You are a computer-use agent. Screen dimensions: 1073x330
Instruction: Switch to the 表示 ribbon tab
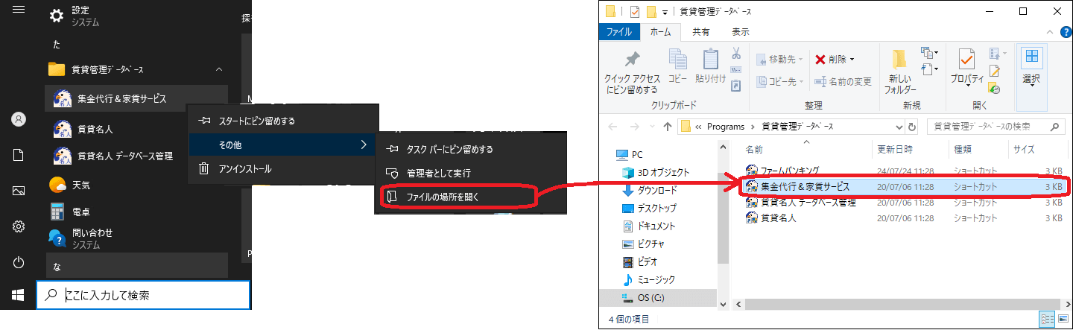pos(740,32)
